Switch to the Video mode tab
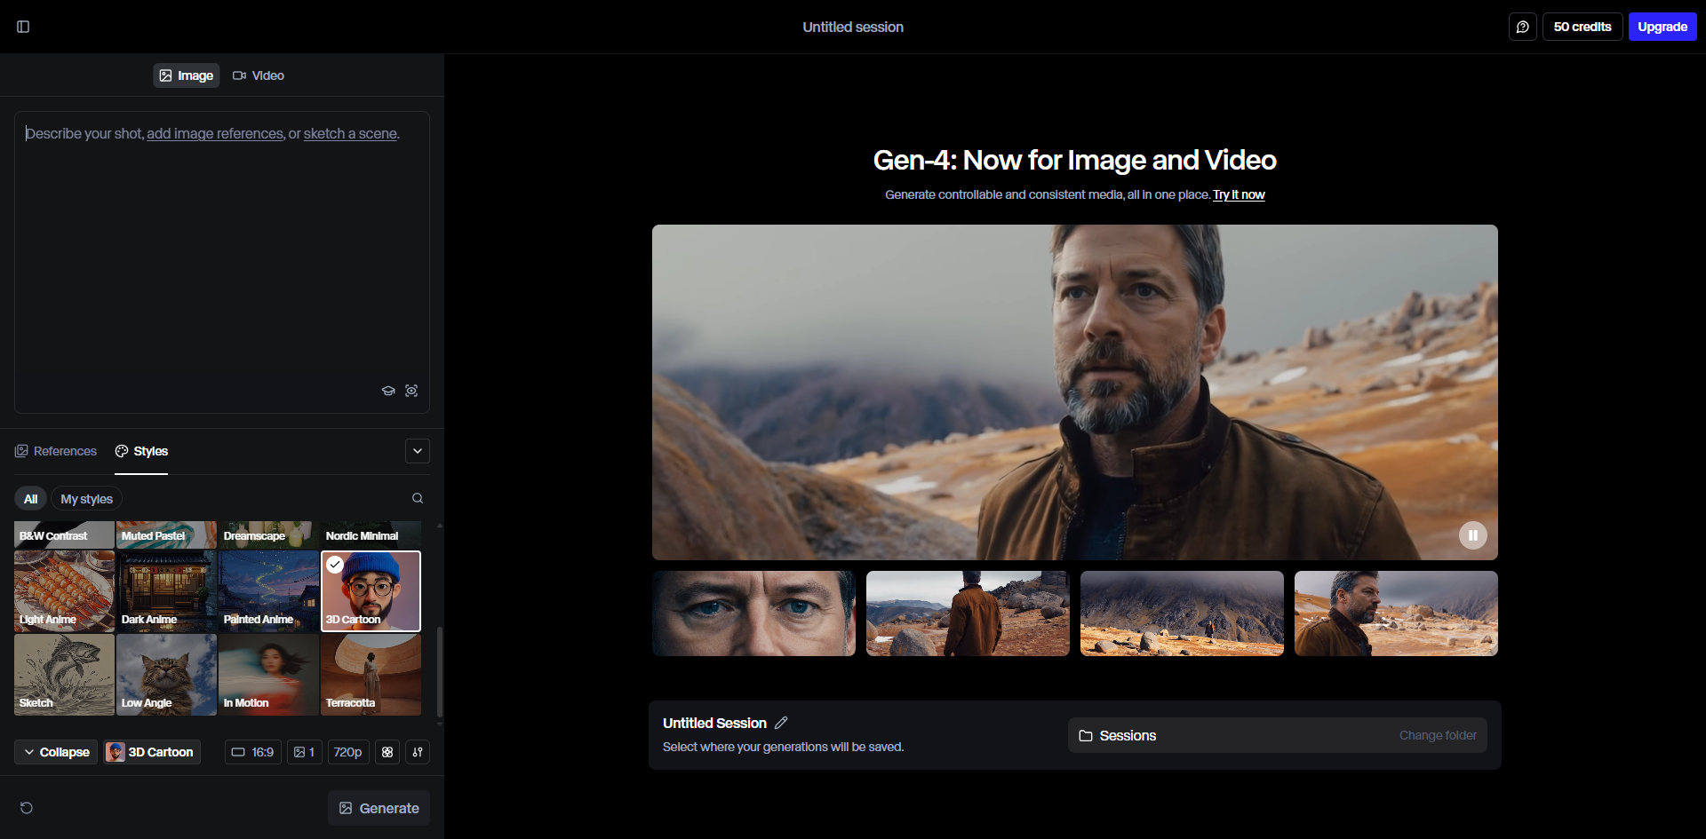This screenshot has height=839, width=1706. coord(259,75)
